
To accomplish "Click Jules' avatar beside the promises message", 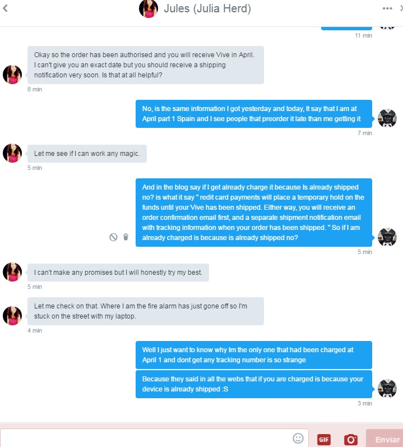I will pyautogui.click(x=12, y=272).
